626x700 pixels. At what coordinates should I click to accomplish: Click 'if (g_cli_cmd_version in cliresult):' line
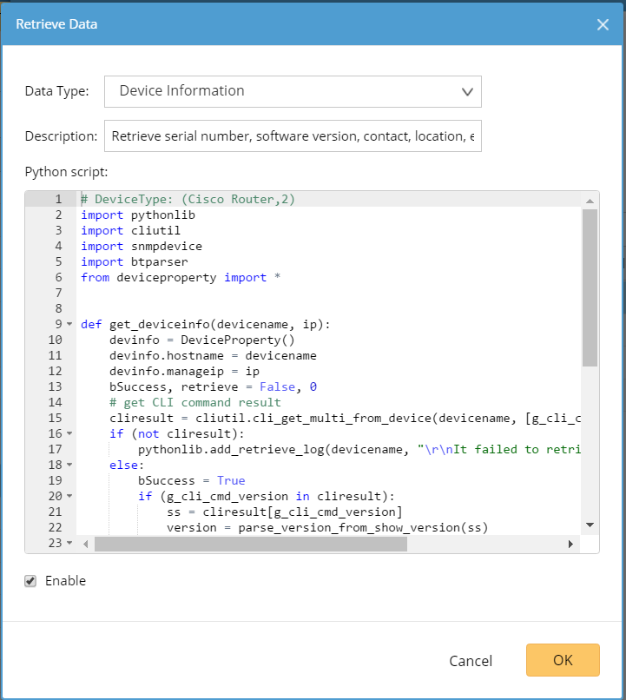point(267,496)
